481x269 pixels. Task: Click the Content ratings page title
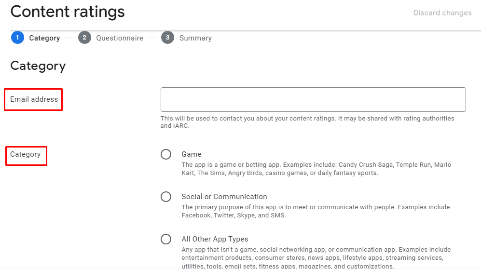[68, 12]
